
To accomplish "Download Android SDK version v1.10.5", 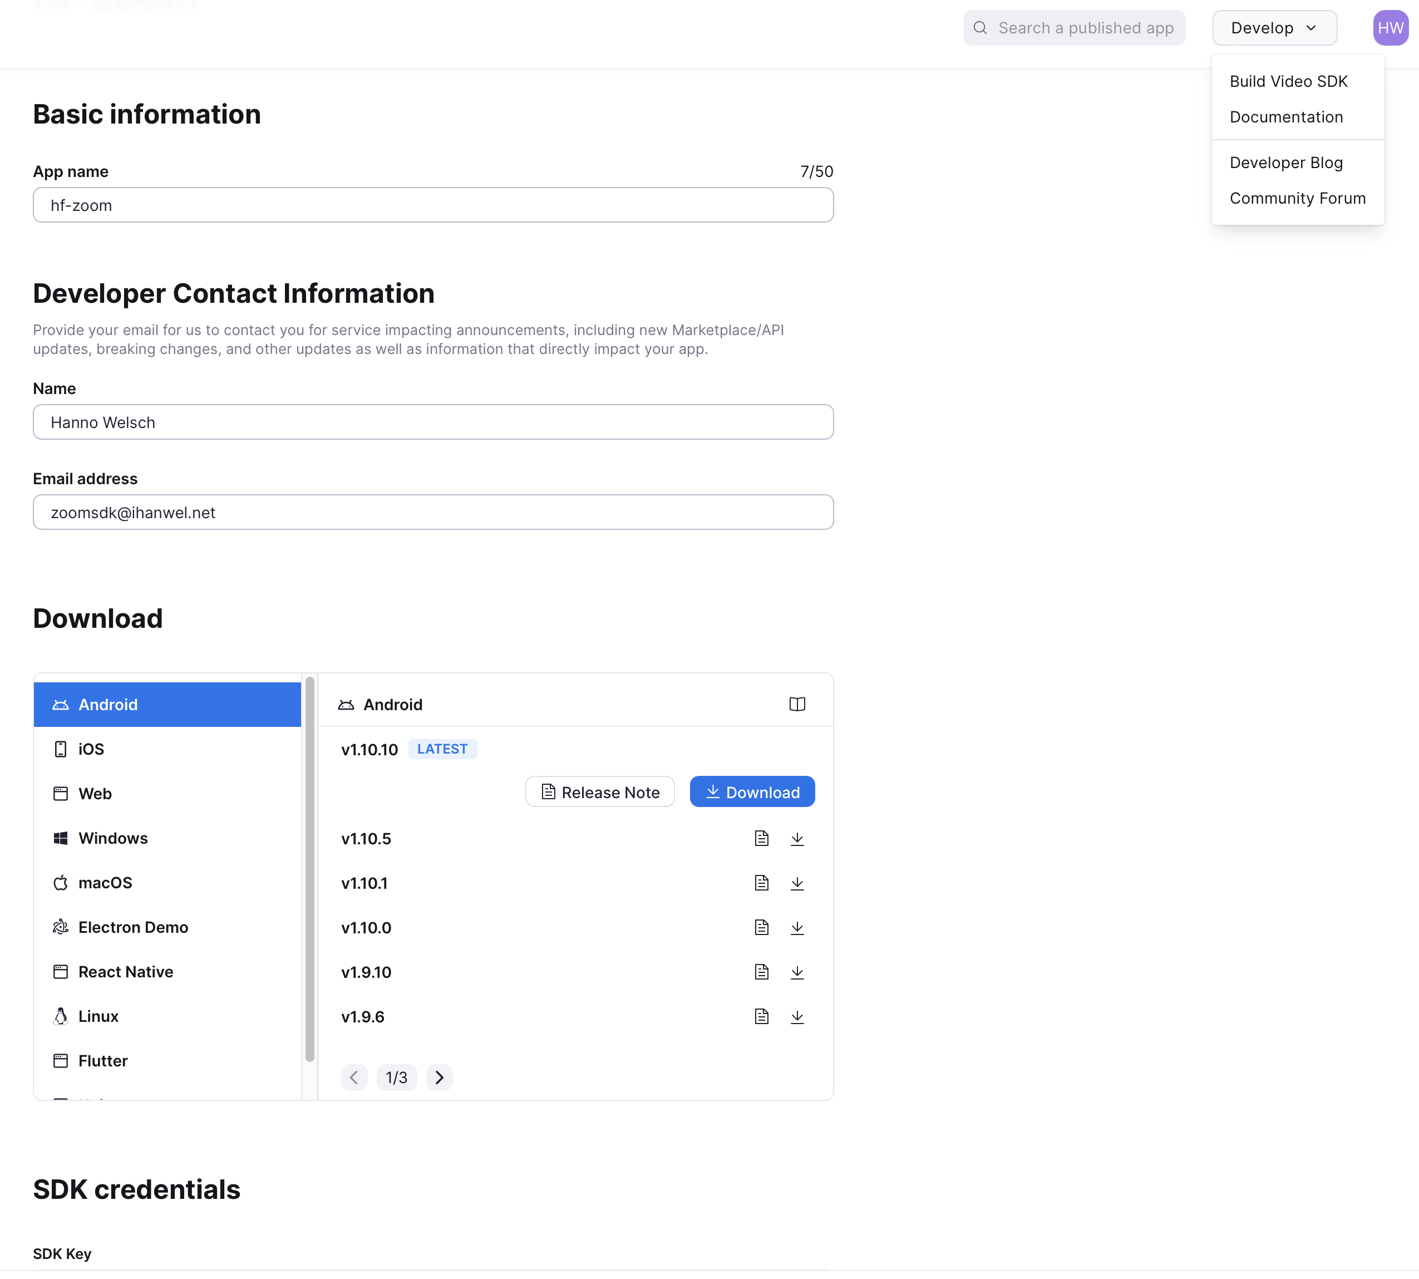I will [797, 838].
